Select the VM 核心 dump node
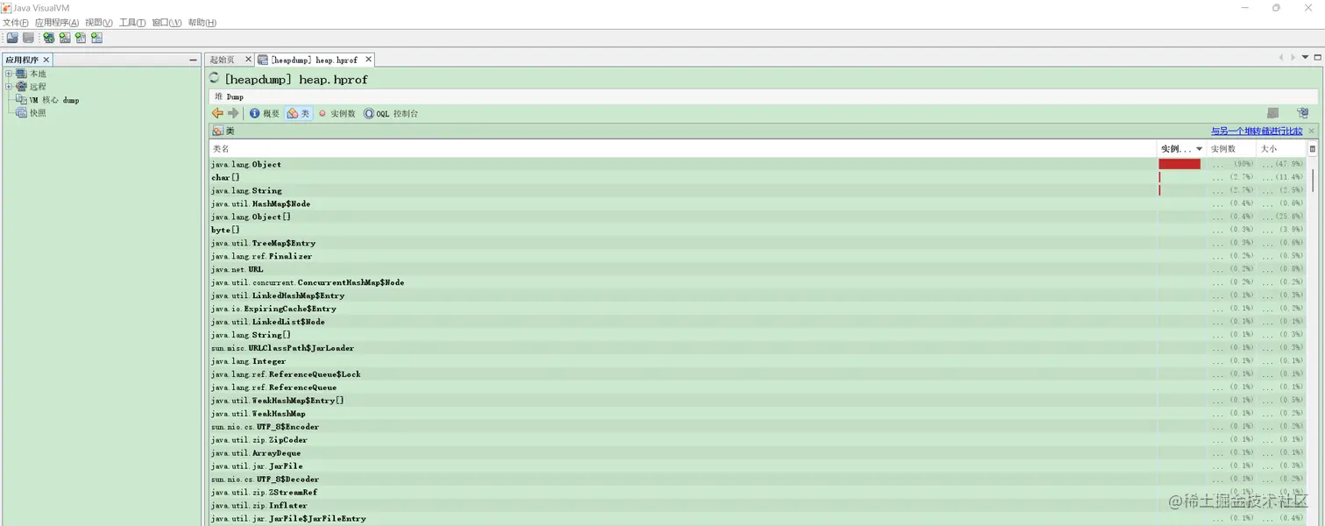Viewport: 1325px width, 526px height. click(x=48, y=100)
